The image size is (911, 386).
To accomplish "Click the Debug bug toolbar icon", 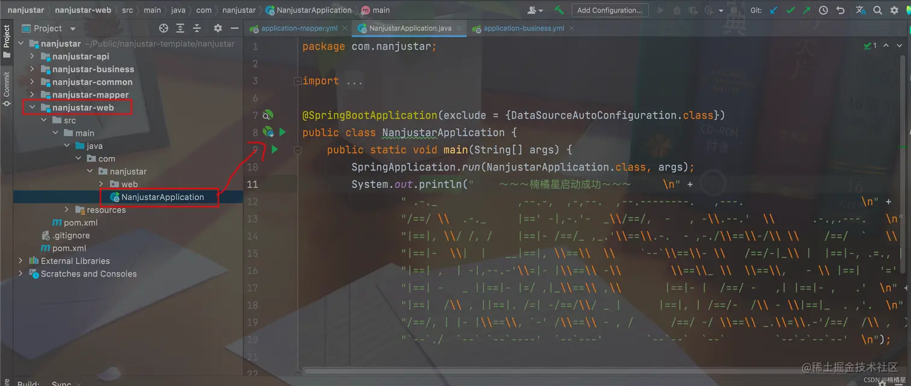I will [677, 10].
